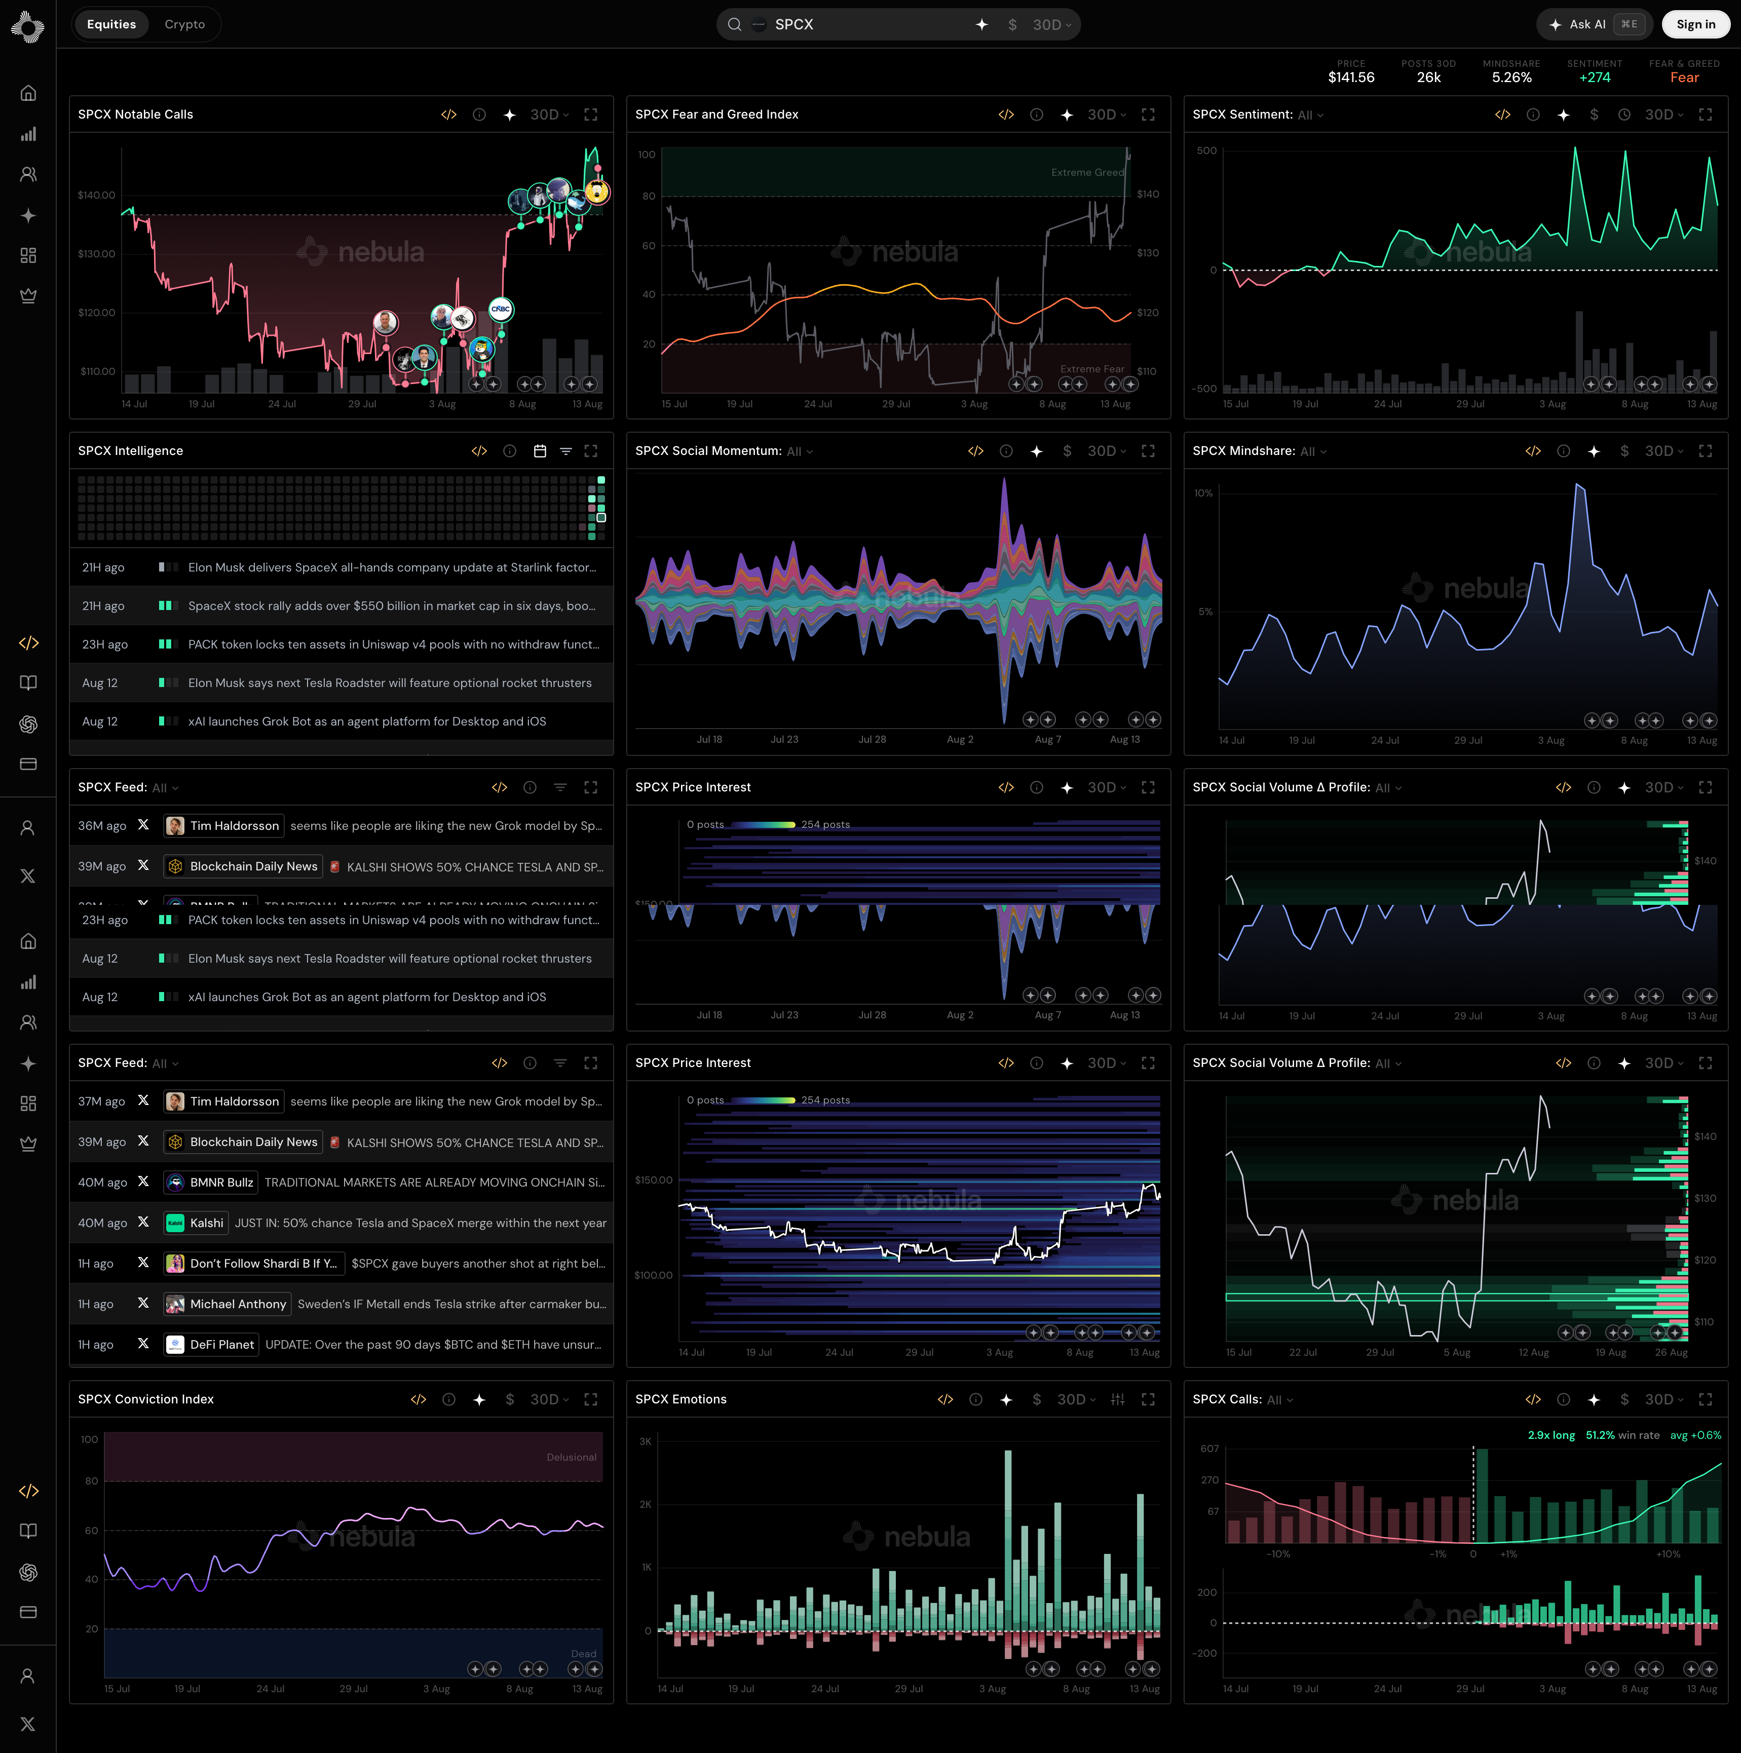Viewport: 1741px width, 1753px height.
Task: Open 30D timeframe dropdown in Conviction Index
Action: (x=550, y=1399)
